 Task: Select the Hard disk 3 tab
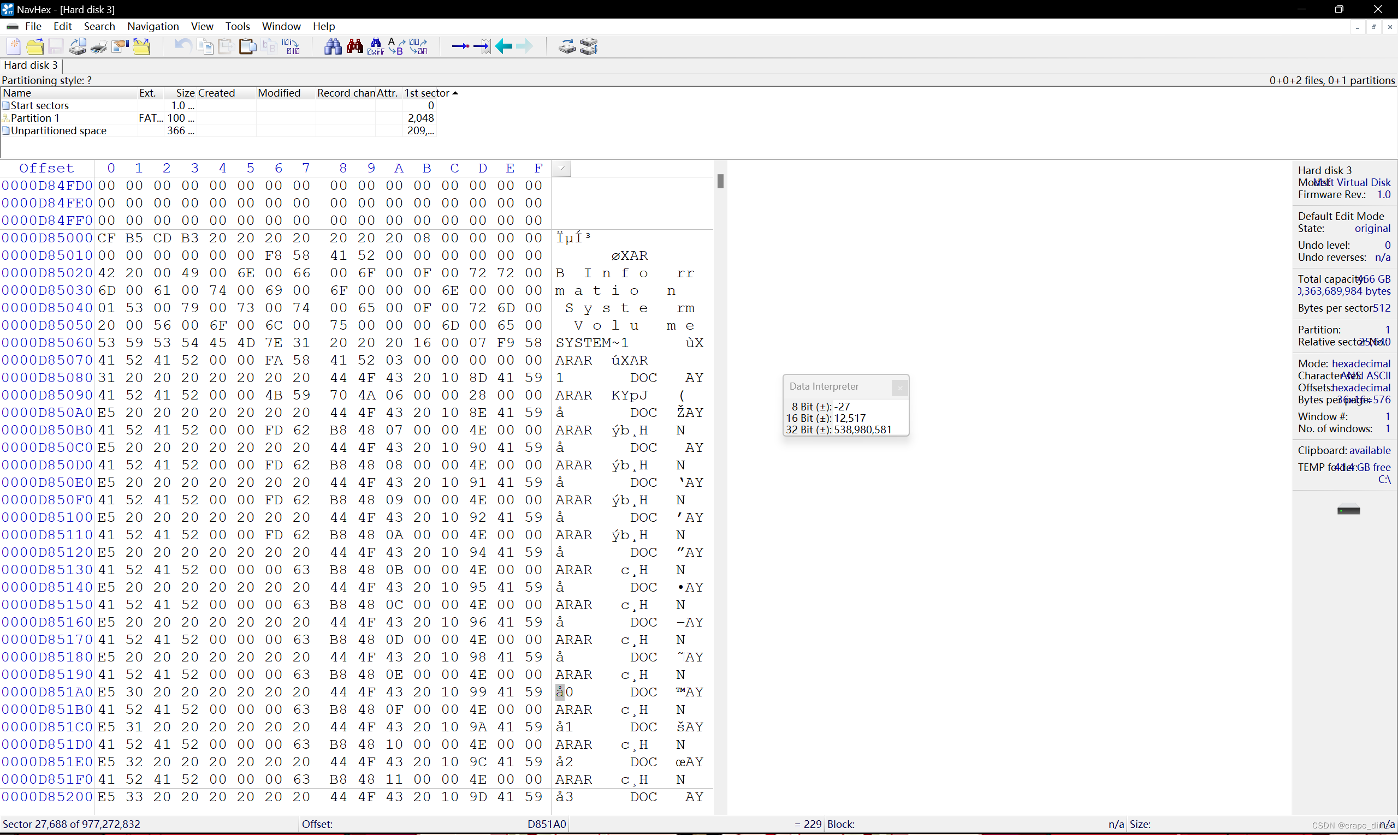coord(31,65)
